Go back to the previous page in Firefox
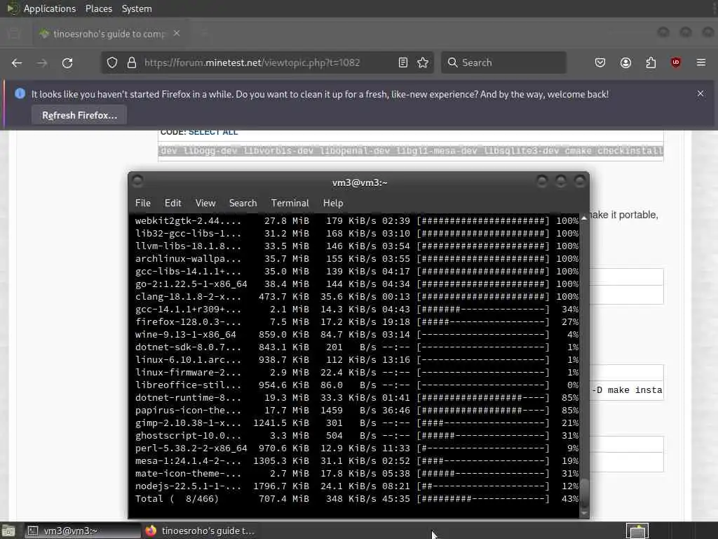Viewport: 718px width, 539px height. point(17,62)
